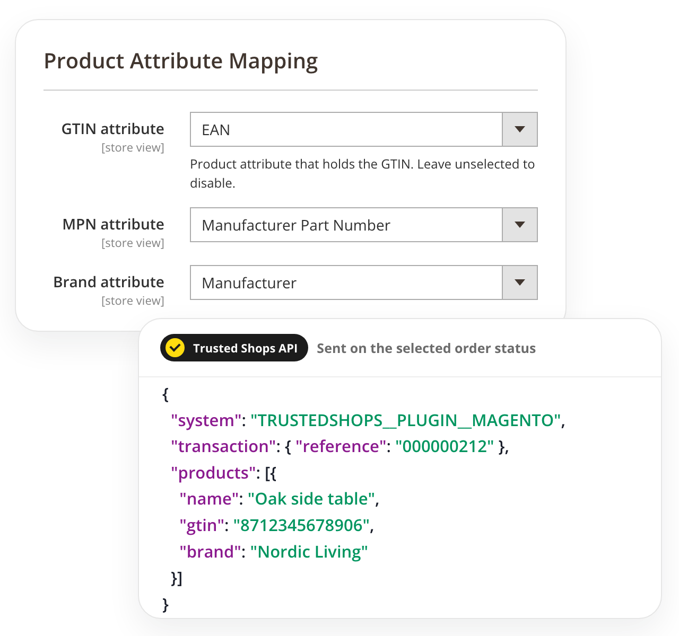Click the [store view] label under Brand attribute
Viewport: 679px width, 636px height.
[x=133, y=301]
